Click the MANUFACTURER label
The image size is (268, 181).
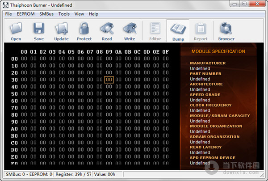(x=208, y=63)
